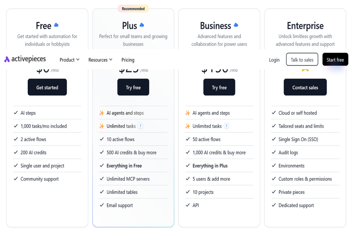Select Pricing in the navigation bar
Image resolution: width=353 pixels, height=235 pixels.
coord(128,60)
